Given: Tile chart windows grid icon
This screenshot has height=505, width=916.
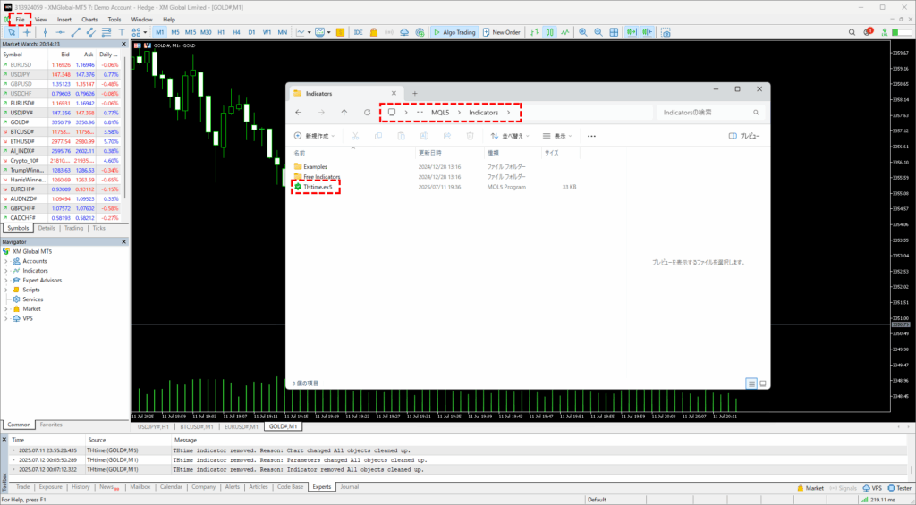Looking at the screenshot, I should pyautogui.click(x=614, y=33).
